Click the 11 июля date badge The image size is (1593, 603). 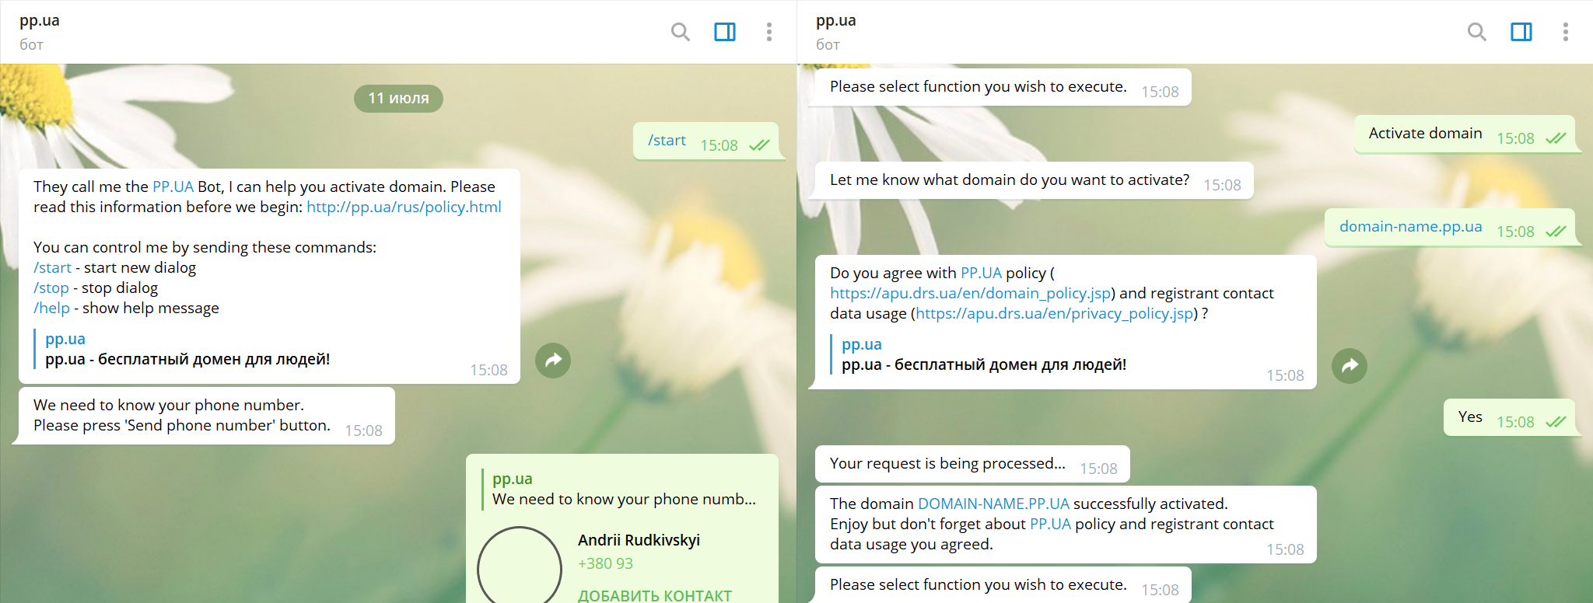[398, 99]
